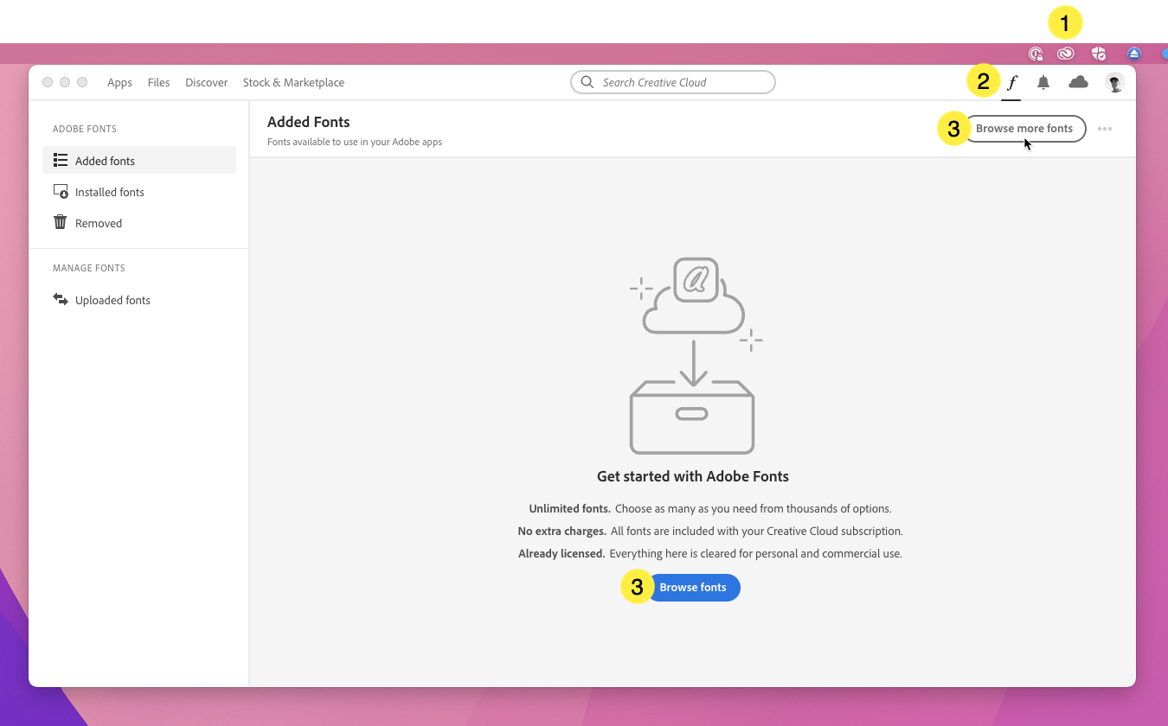Open the notifications bell
1168x726 pixels.
pyautogui.click(x=1043, y=82)
